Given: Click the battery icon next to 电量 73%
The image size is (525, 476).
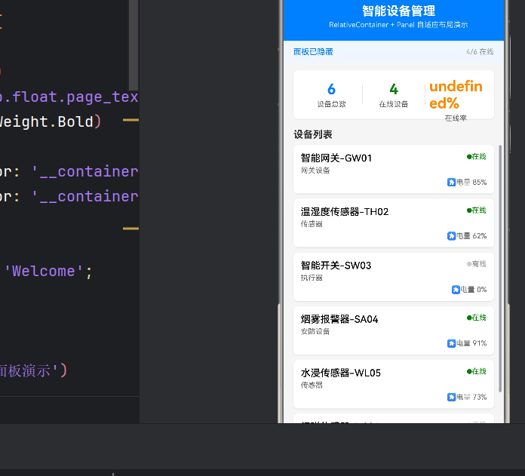Looking at the screenshot, I should [x=451, y=397].
